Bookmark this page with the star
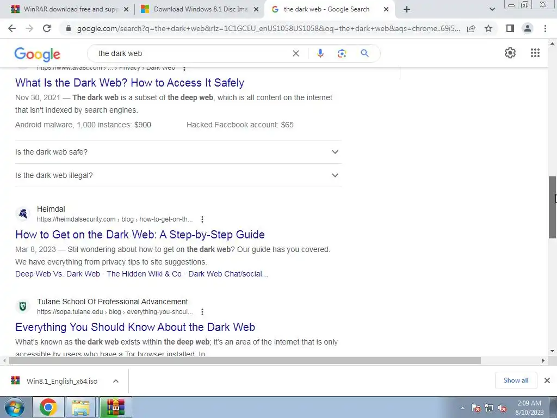 pos(488,28)
